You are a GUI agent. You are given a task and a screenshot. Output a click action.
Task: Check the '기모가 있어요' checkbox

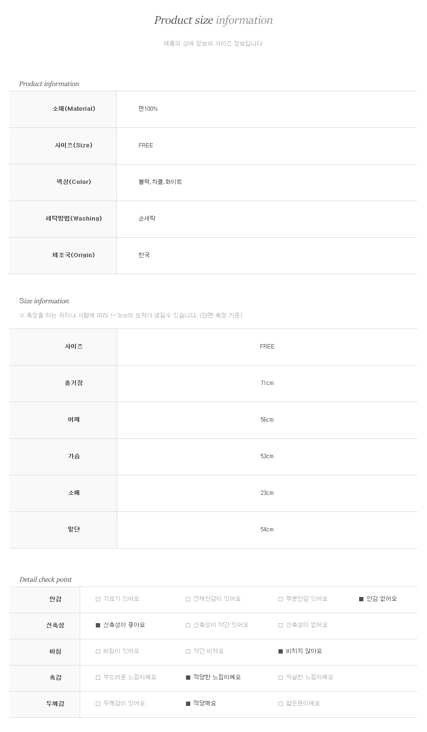coord(98,599)
